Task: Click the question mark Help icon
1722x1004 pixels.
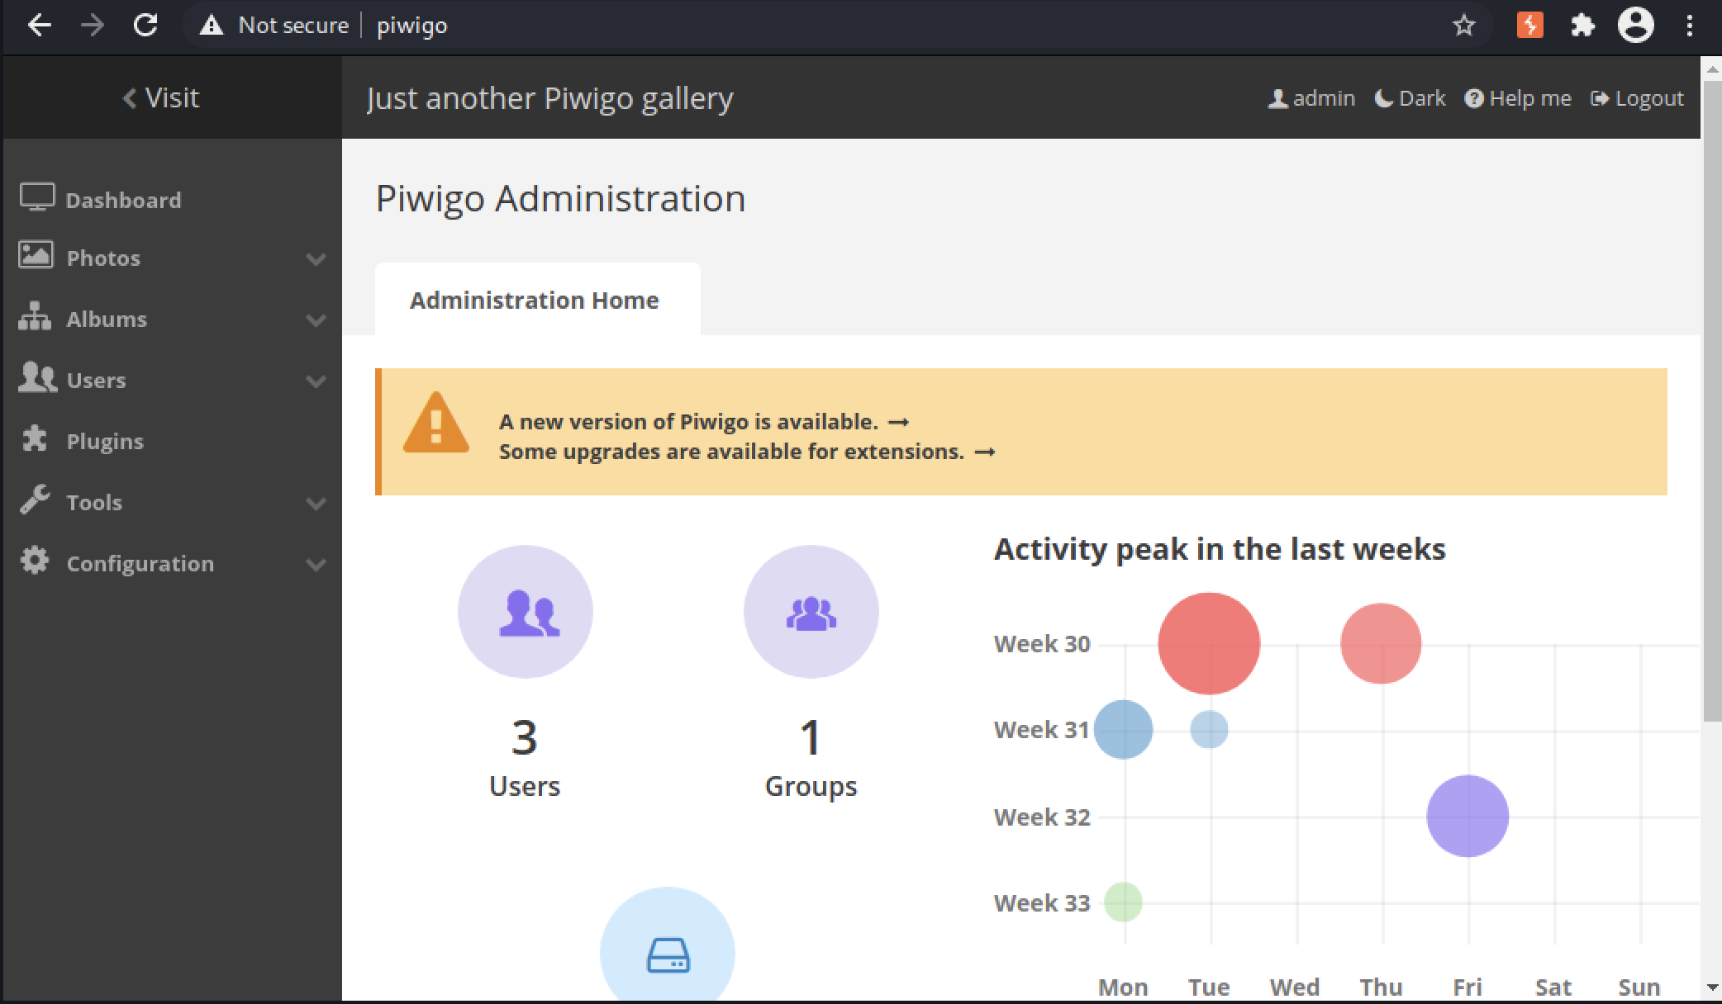Action: (1474, 98)
